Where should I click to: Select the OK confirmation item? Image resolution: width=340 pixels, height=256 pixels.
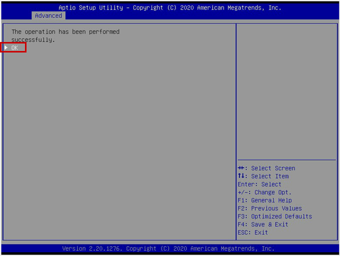[x=14, y=47]
